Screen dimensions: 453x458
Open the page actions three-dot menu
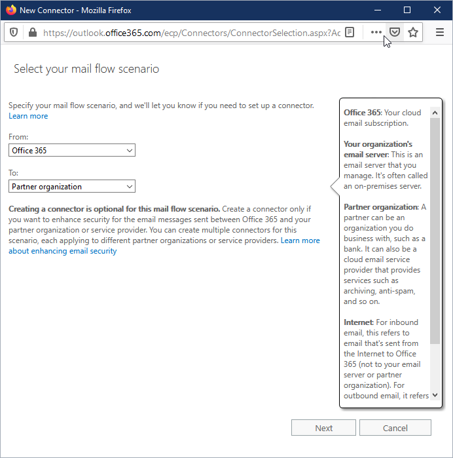[376, 32]
